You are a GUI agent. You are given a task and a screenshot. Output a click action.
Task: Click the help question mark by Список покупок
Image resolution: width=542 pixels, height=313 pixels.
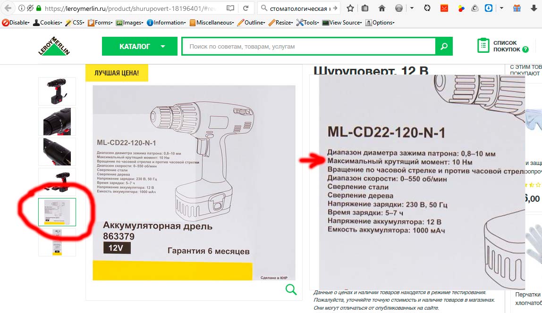coord(525,49)
